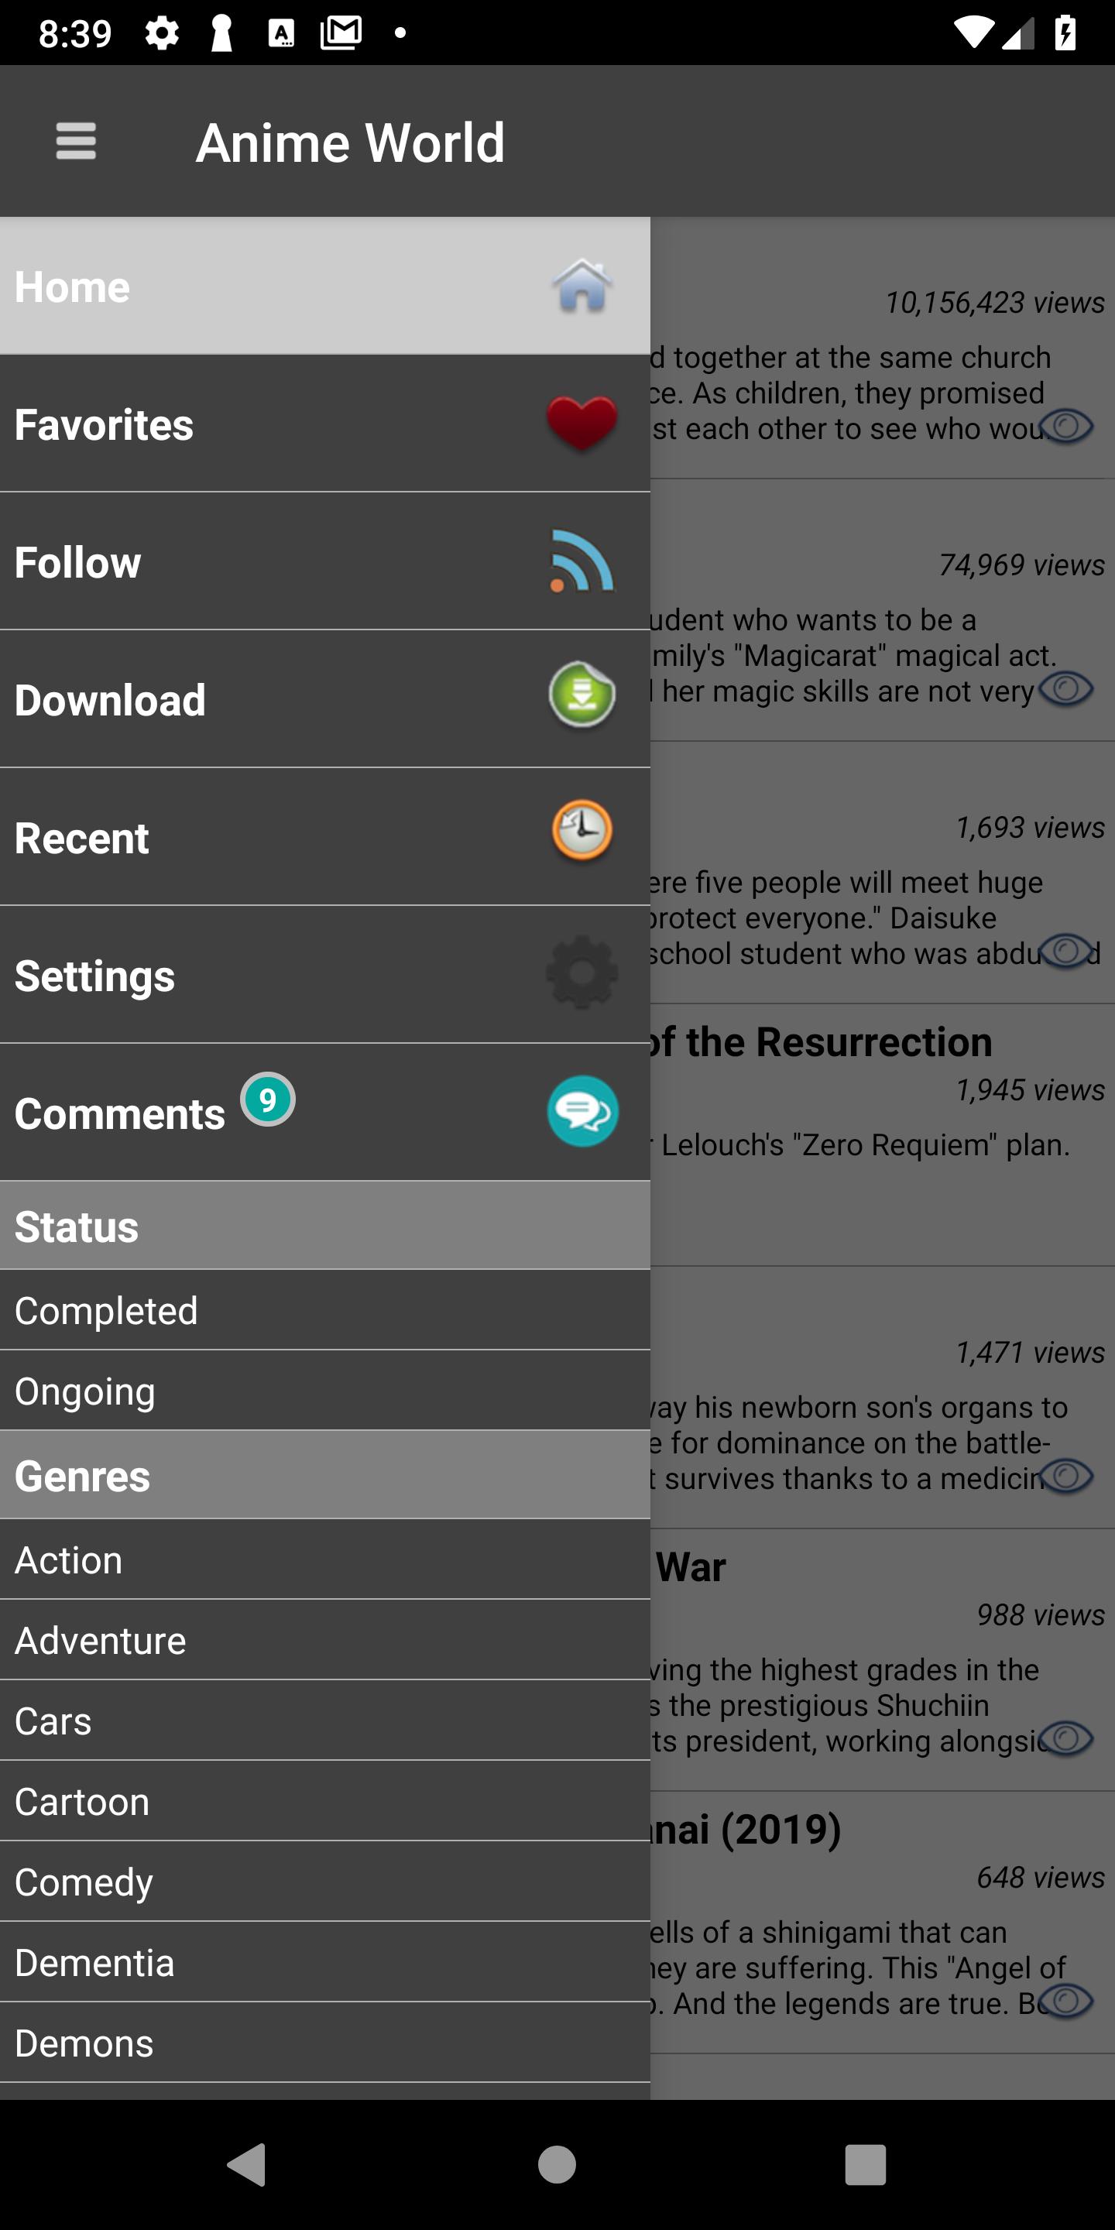The height and width of the screenshot is (2230, 1115).
Task: Tap the green Download arrow icon
Action: [582, 695]
